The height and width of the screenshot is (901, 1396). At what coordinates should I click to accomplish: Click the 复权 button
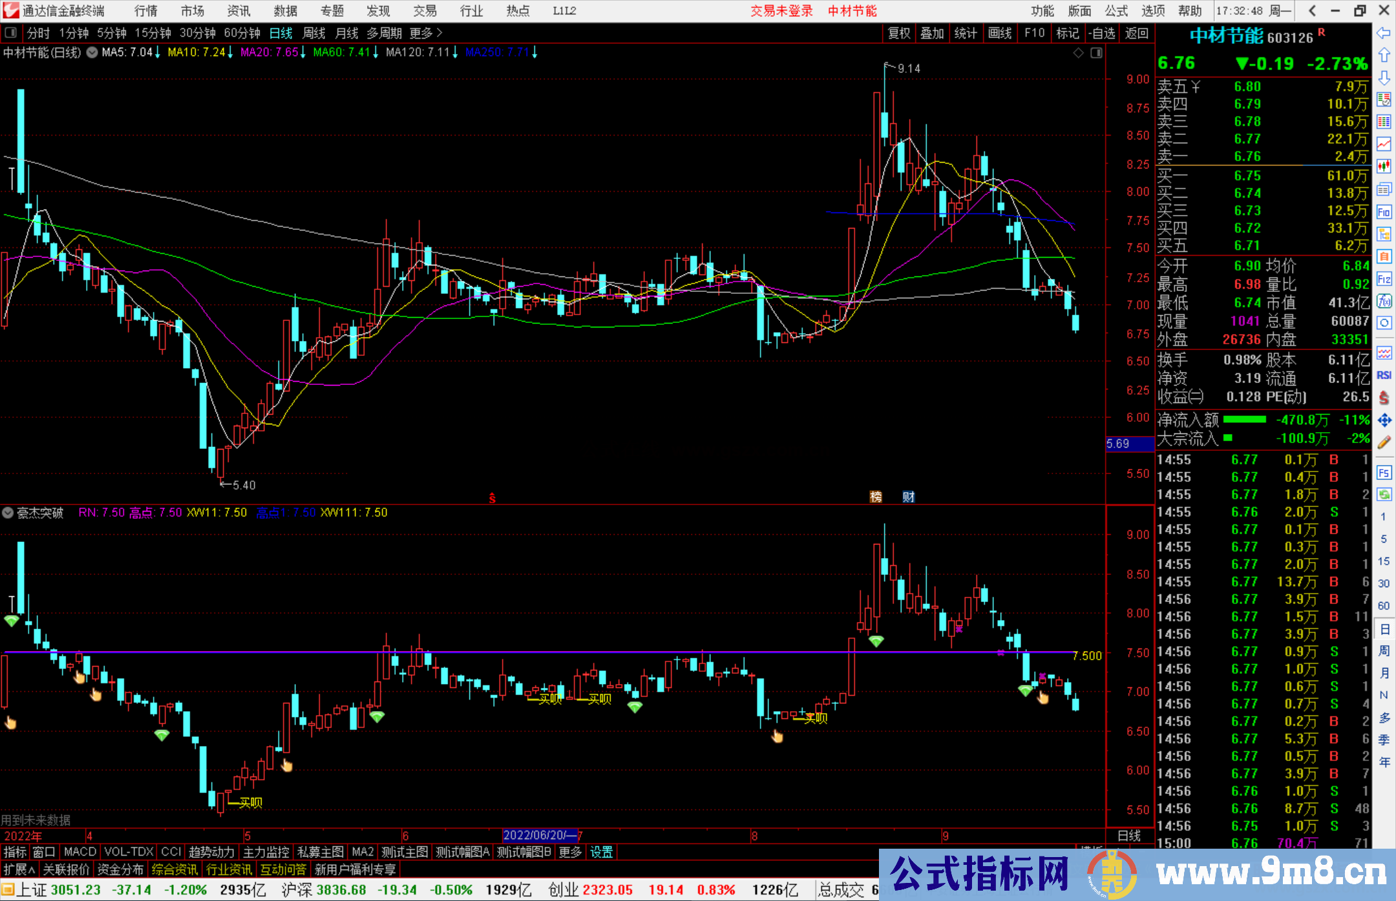pos(899,33)
